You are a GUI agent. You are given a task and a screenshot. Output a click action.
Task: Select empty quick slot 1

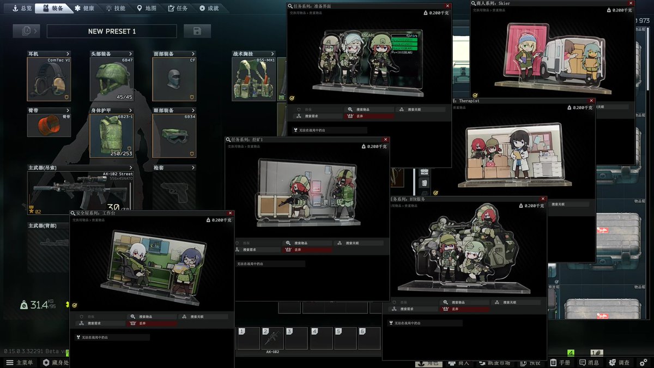[x=249, y=339]
